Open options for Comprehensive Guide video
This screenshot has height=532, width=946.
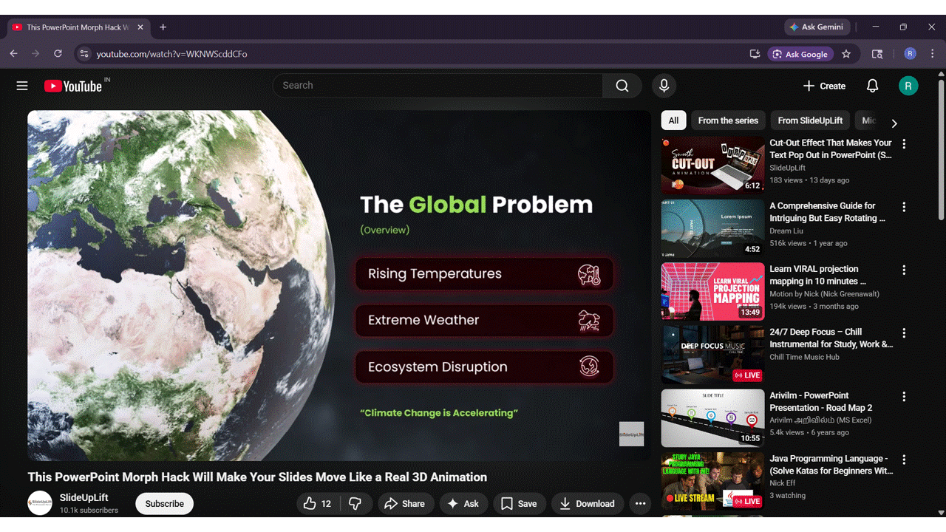click(x=904, y=208)
